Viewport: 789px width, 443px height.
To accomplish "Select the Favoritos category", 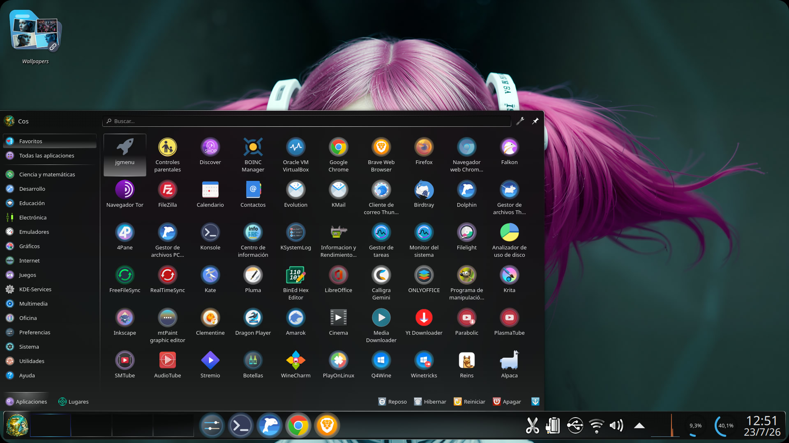I will (50, 141).
